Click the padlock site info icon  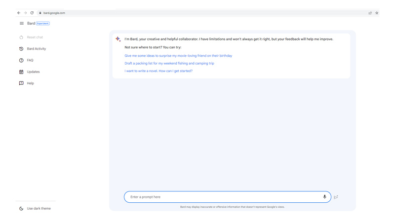pyautogui.click(x=40, y=13)
